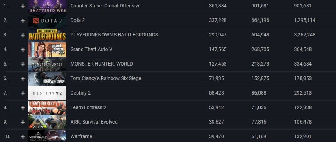Image resolution: width=336 pixels, height=142 pixels.
Task: Add PLAYERUNKNOWN'S BATTLEGROUNDS using its plus icon
Action: (x=23, y=35)
